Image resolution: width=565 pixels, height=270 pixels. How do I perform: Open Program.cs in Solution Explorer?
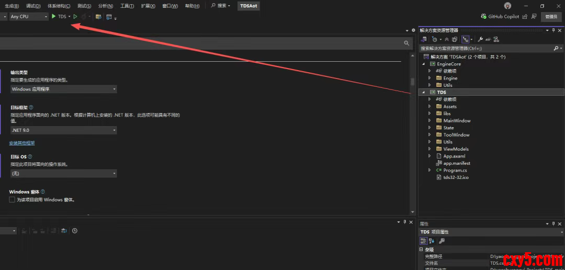455,170
